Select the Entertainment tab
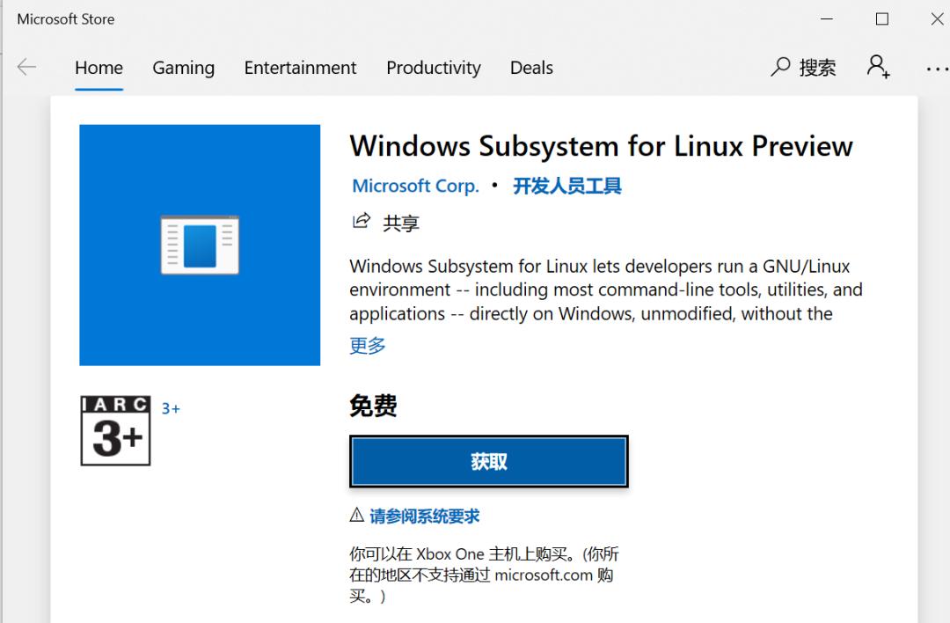The height and width of the screenshot is (623, 950). pyautogui.click(x=300, y=67)
